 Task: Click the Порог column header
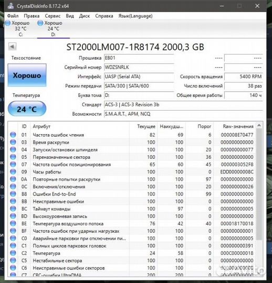point(199,126)
